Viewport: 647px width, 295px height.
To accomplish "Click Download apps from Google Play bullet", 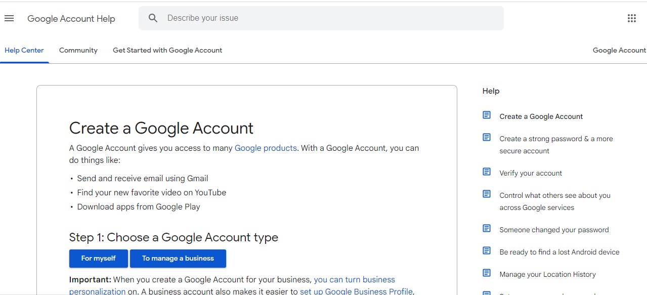I will tap(139, 207).
